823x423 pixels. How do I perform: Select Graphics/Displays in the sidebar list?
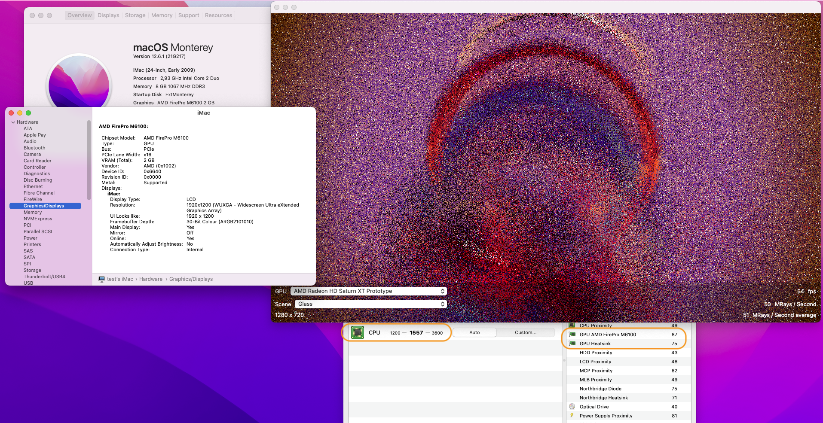point(45,206)
